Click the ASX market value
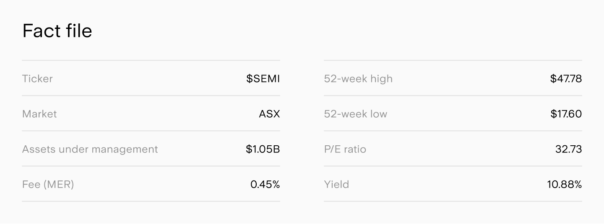 [x=269, y=114]
